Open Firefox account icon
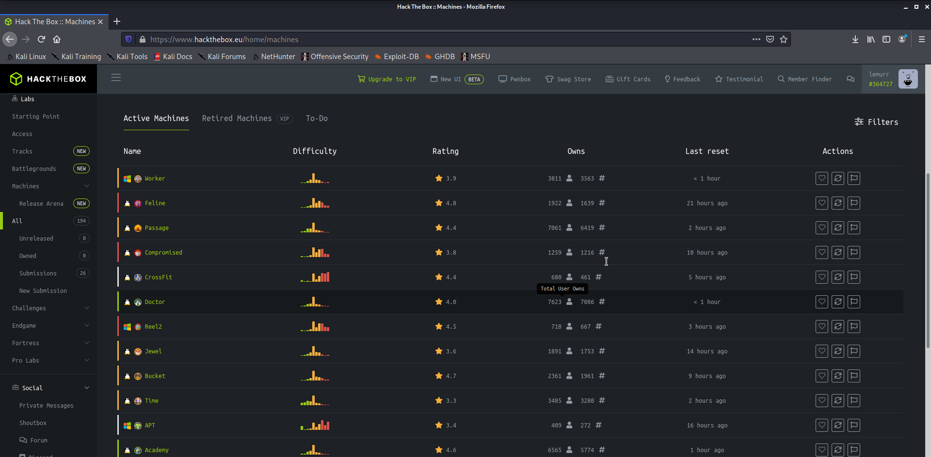 [x=902, y=39]
